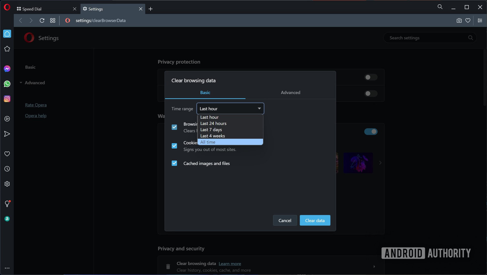Open Bookmarks star in the sidebar
Viewport: 487px width, 275px height.
click(7, 49)
